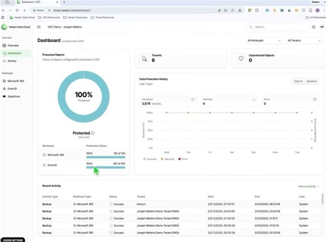The height and width of the screenshot is (242, 327).
Task: Bookmark the page with the star icon
Action: 219,10
